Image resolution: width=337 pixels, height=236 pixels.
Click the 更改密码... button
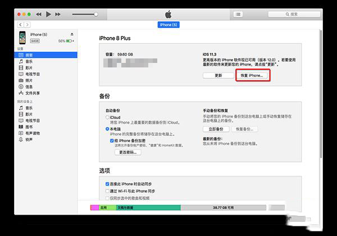pos(128,152)
